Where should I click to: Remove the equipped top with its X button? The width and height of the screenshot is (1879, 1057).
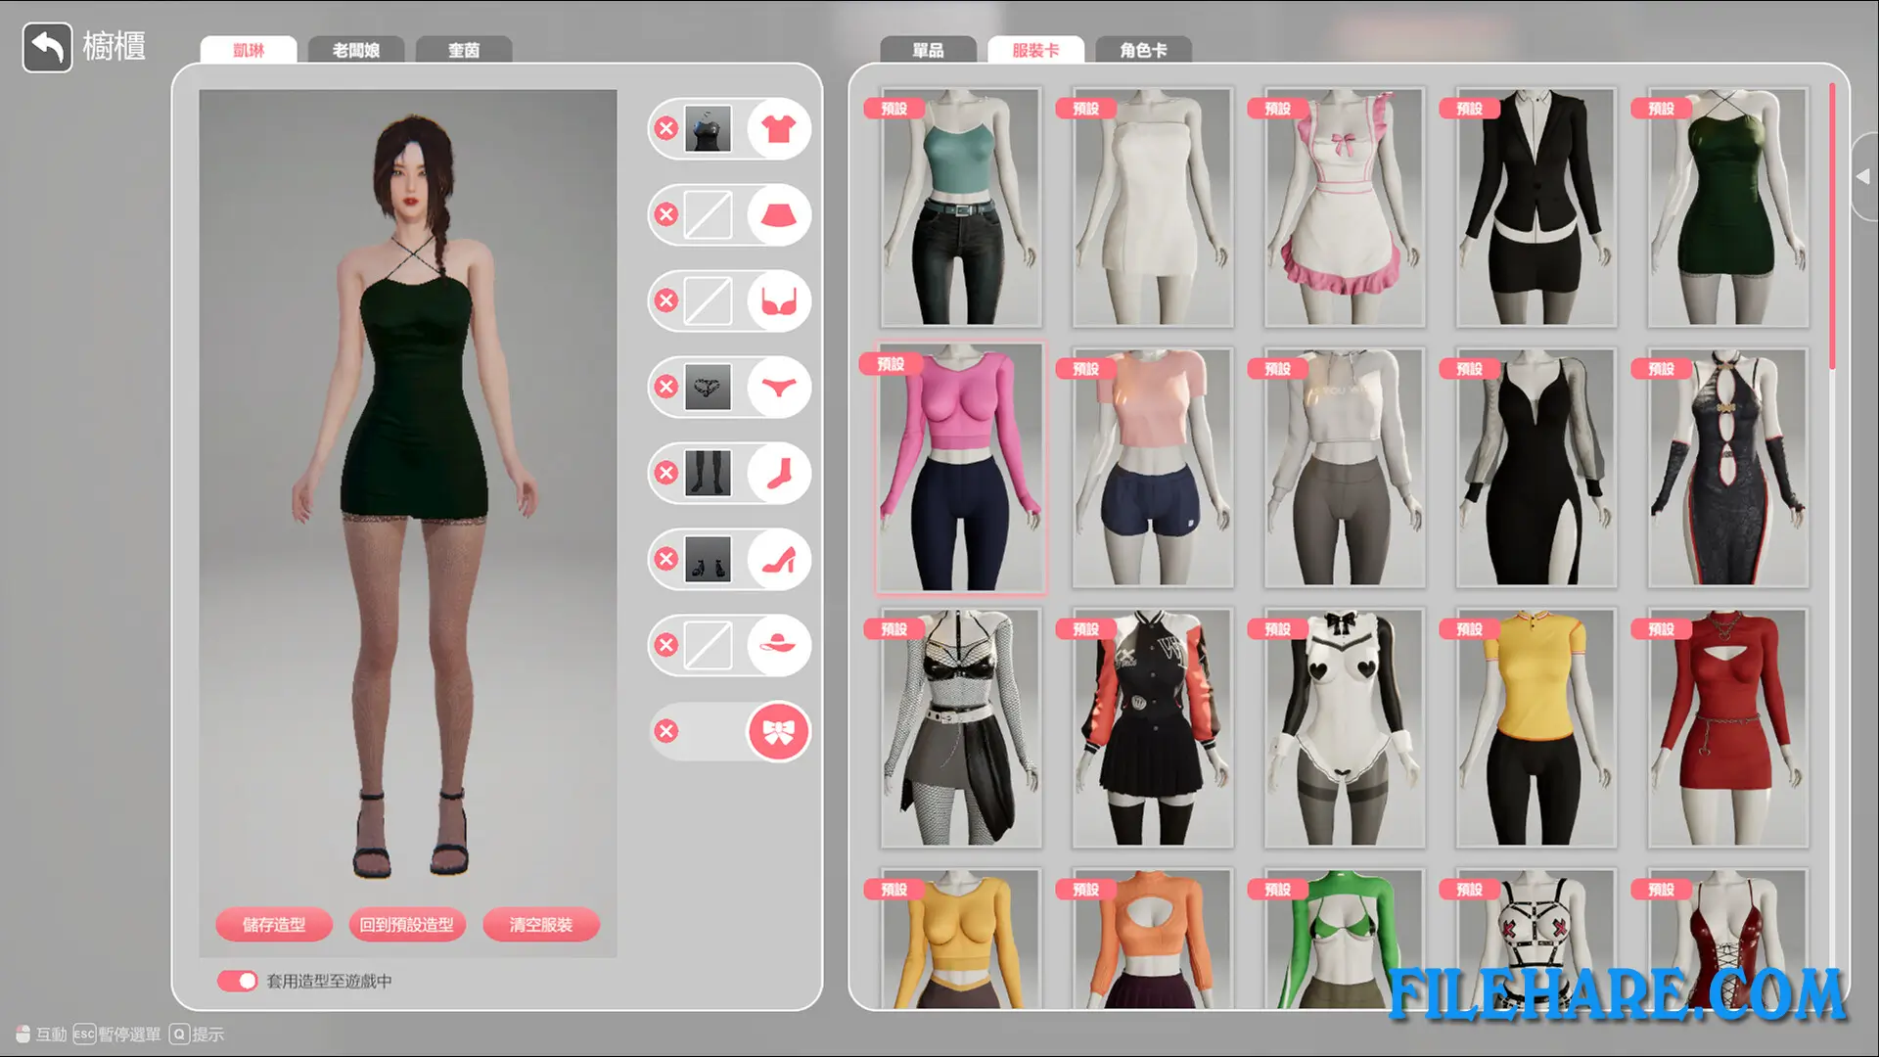pyautogui.click(x=666, y=128)
